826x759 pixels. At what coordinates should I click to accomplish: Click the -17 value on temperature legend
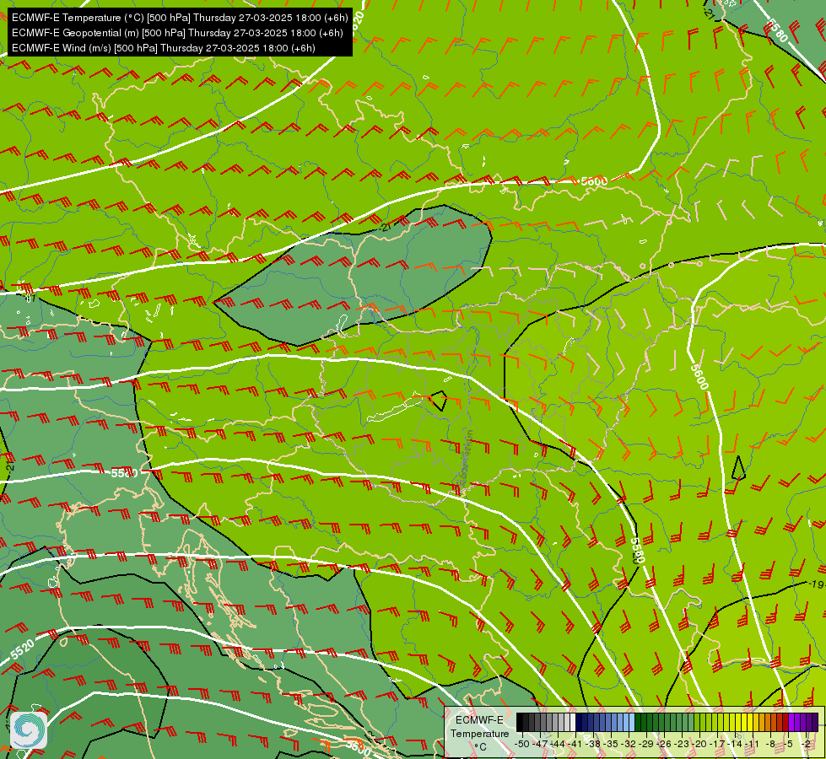(x=717, y=744)
